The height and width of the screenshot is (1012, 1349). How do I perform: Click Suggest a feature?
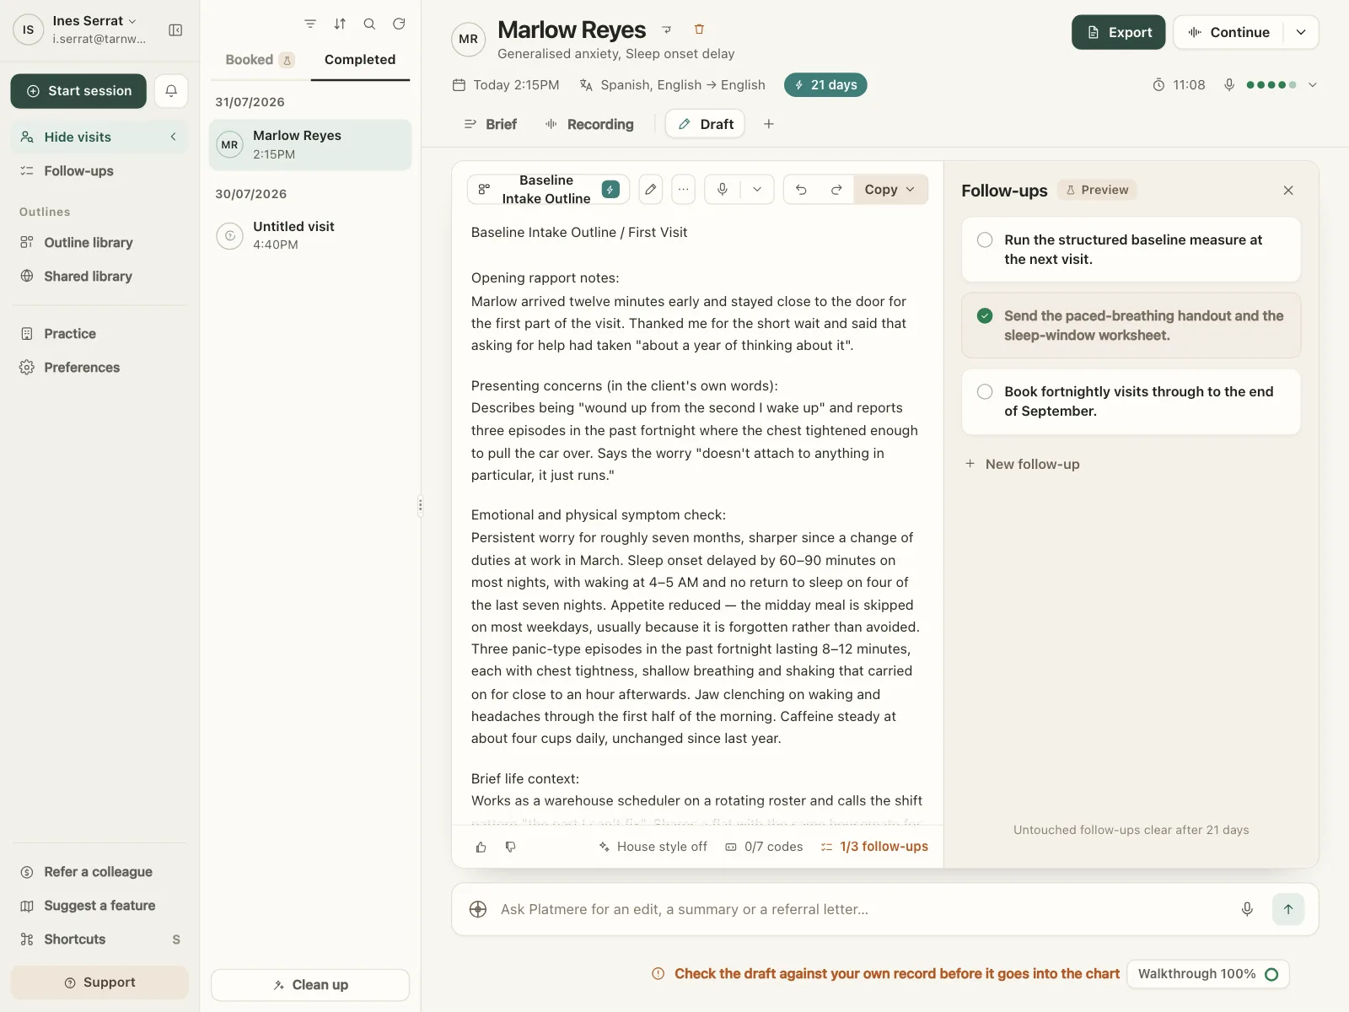pyautogui.click(x=99, y=906)
